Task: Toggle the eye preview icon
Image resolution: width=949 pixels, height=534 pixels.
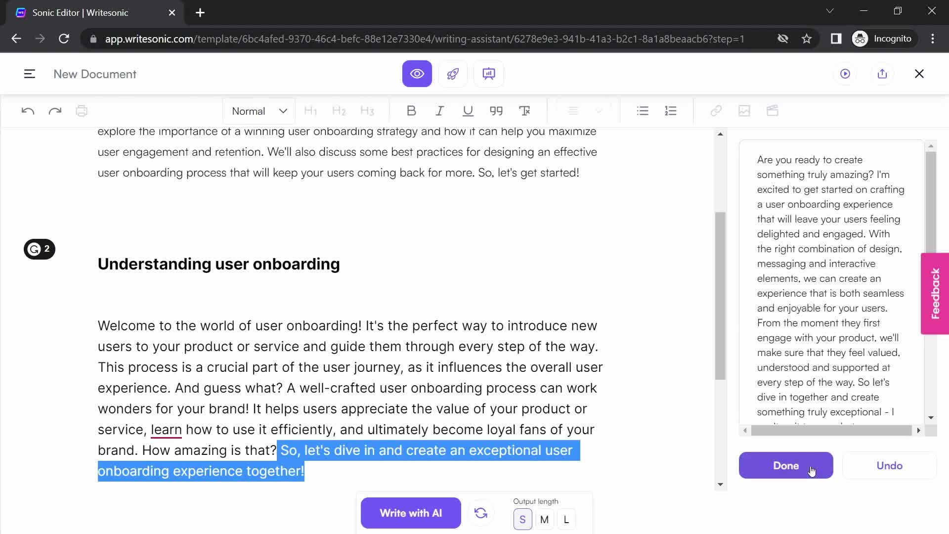Action: (x=418, y=74)
